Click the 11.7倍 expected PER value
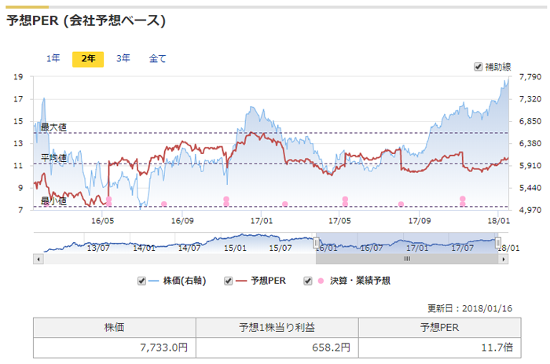The width and height of the screenshot is (550, 364). (497, 347)
